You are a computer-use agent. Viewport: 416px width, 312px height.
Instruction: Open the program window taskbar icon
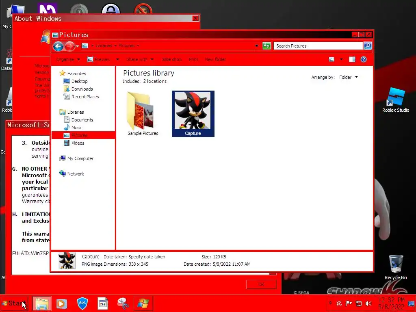pyautogui.click(x=103, y=303)
